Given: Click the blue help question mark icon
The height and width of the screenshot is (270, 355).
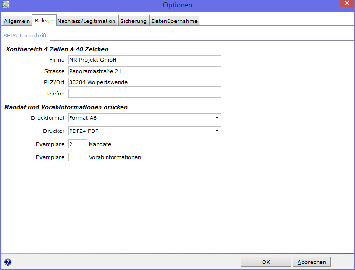Looking at the screenshot, I should click(7, 262).
